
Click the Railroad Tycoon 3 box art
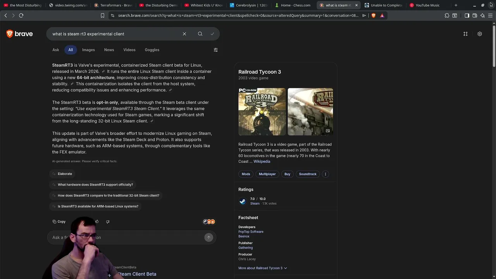coord(262,112)
